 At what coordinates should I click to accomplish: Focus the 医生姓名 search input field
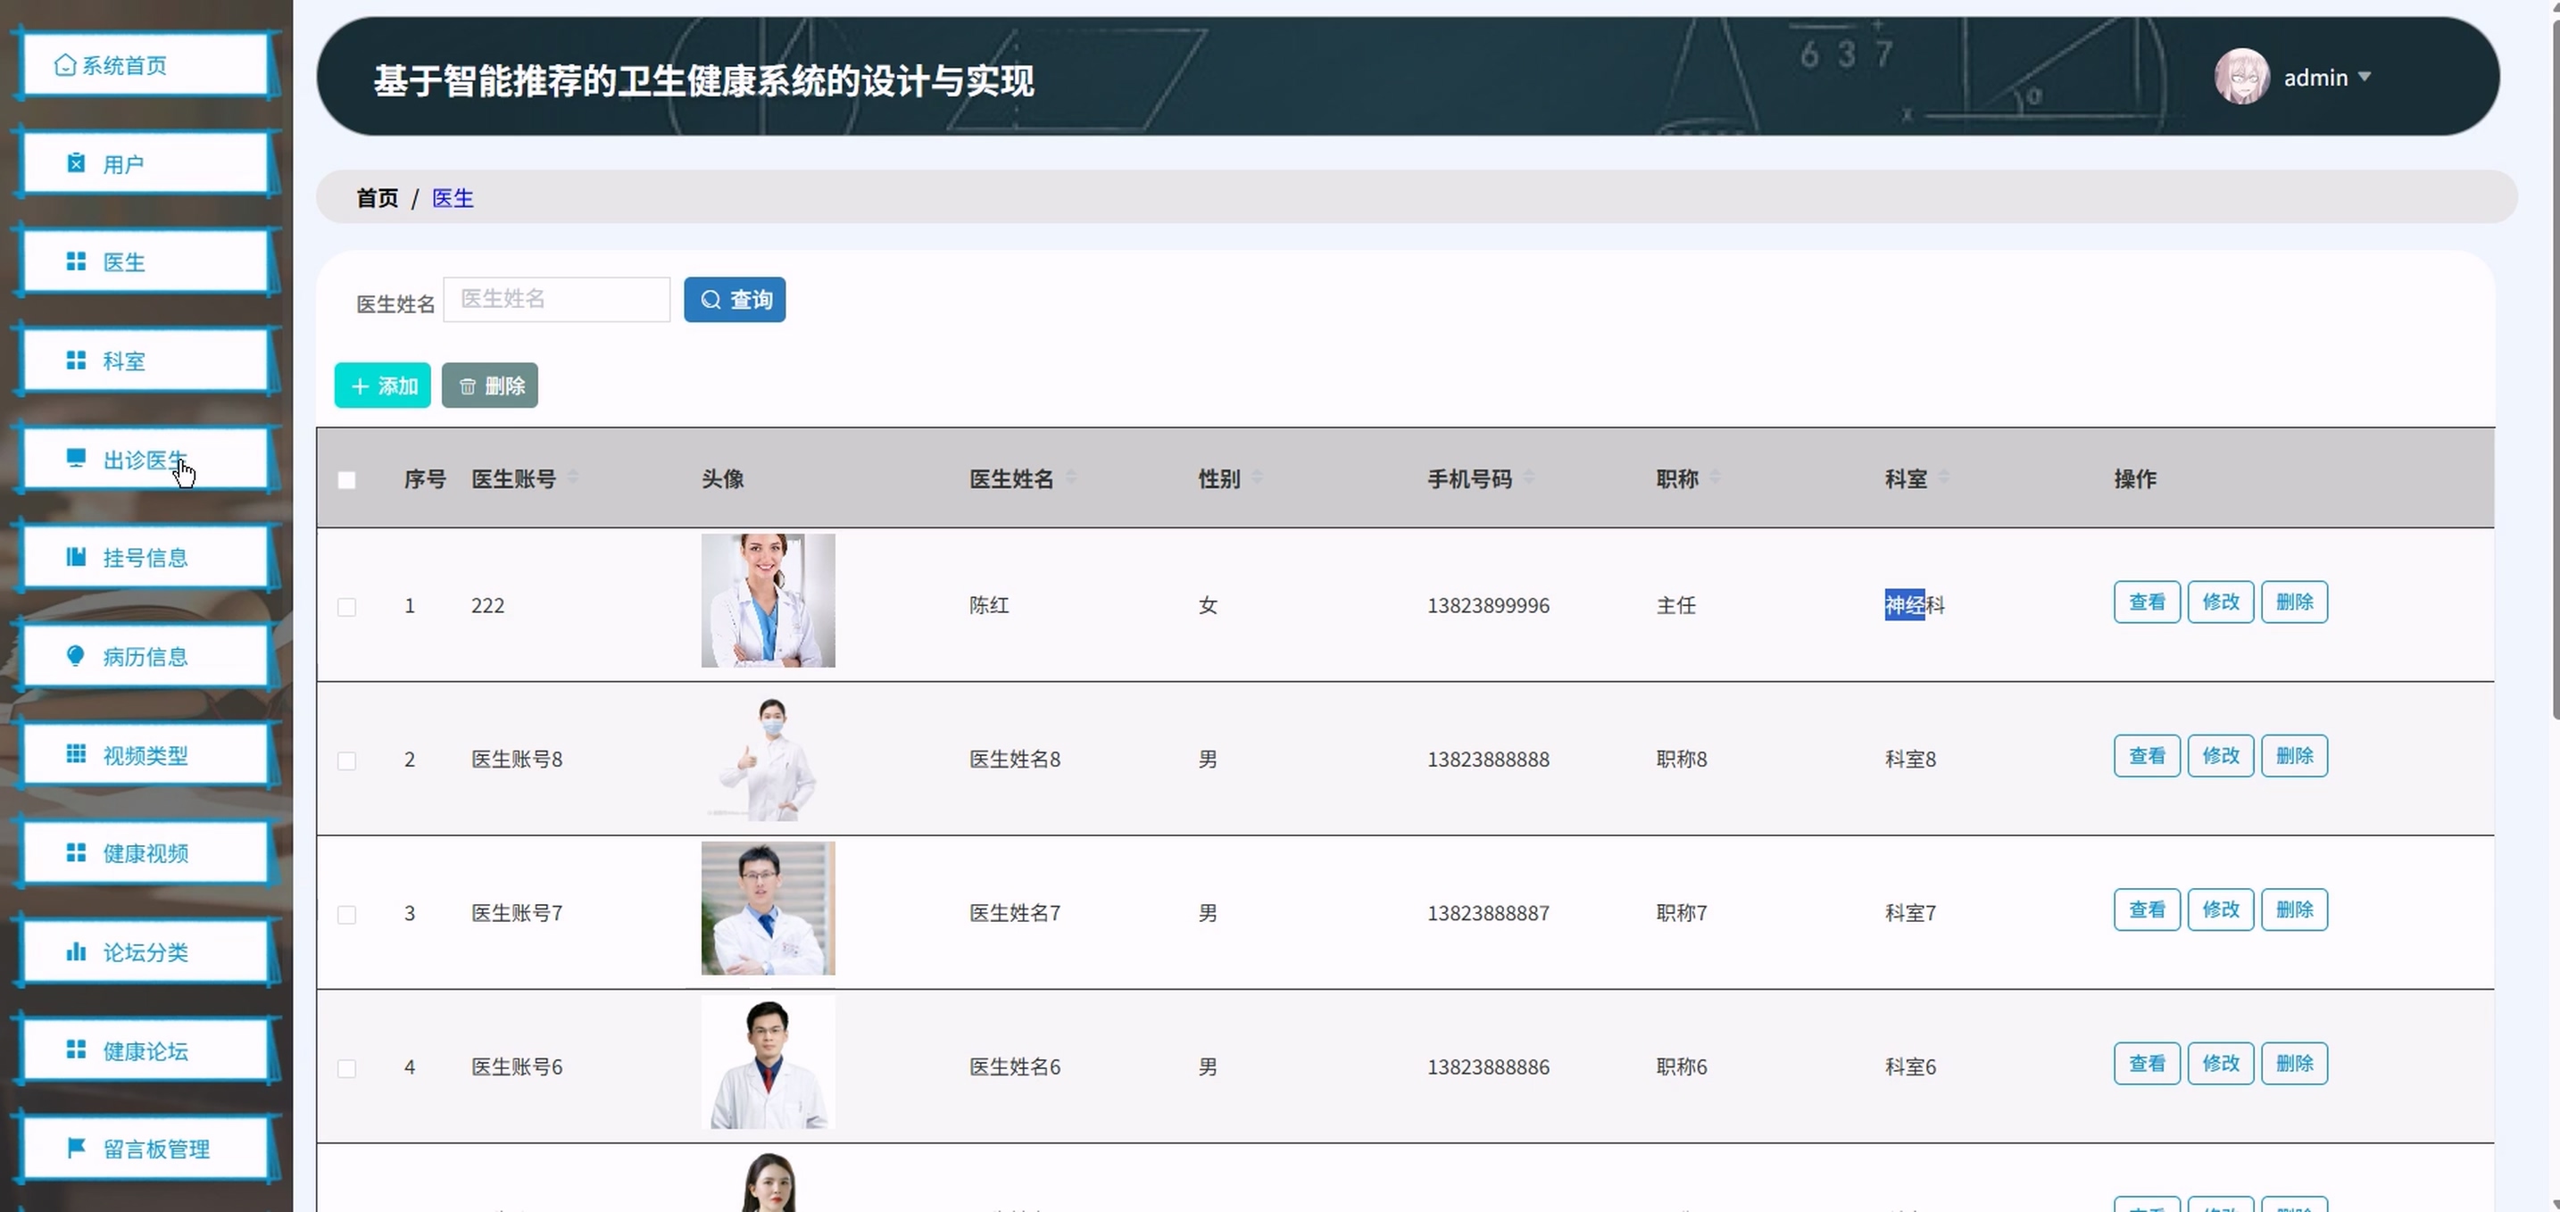(556, 299)
